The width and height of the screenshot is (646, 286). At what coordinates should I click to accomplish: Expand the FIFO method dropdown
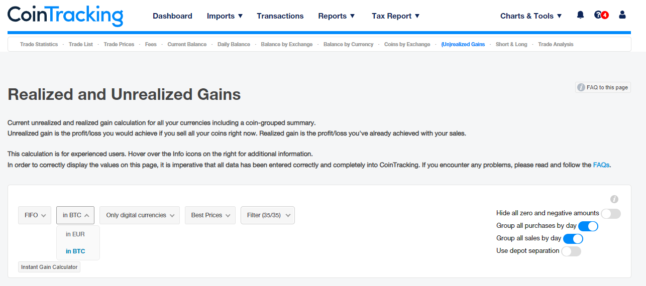(x=35, y=215)
